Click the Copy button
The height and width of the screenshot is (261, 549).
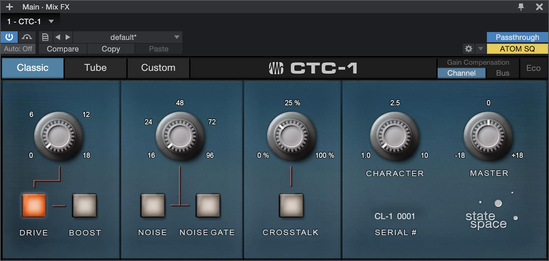111,49
